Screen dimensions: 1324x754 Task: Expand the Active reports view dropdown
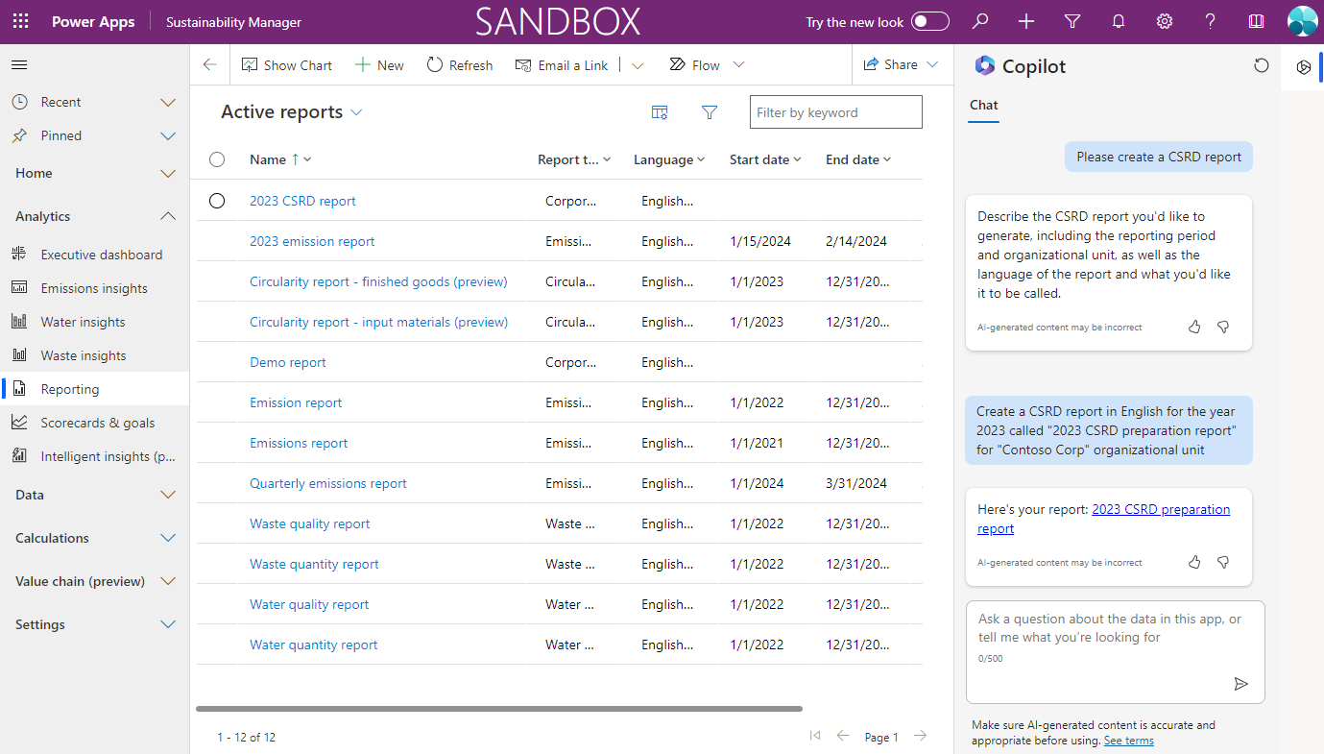tap(356, 112)
